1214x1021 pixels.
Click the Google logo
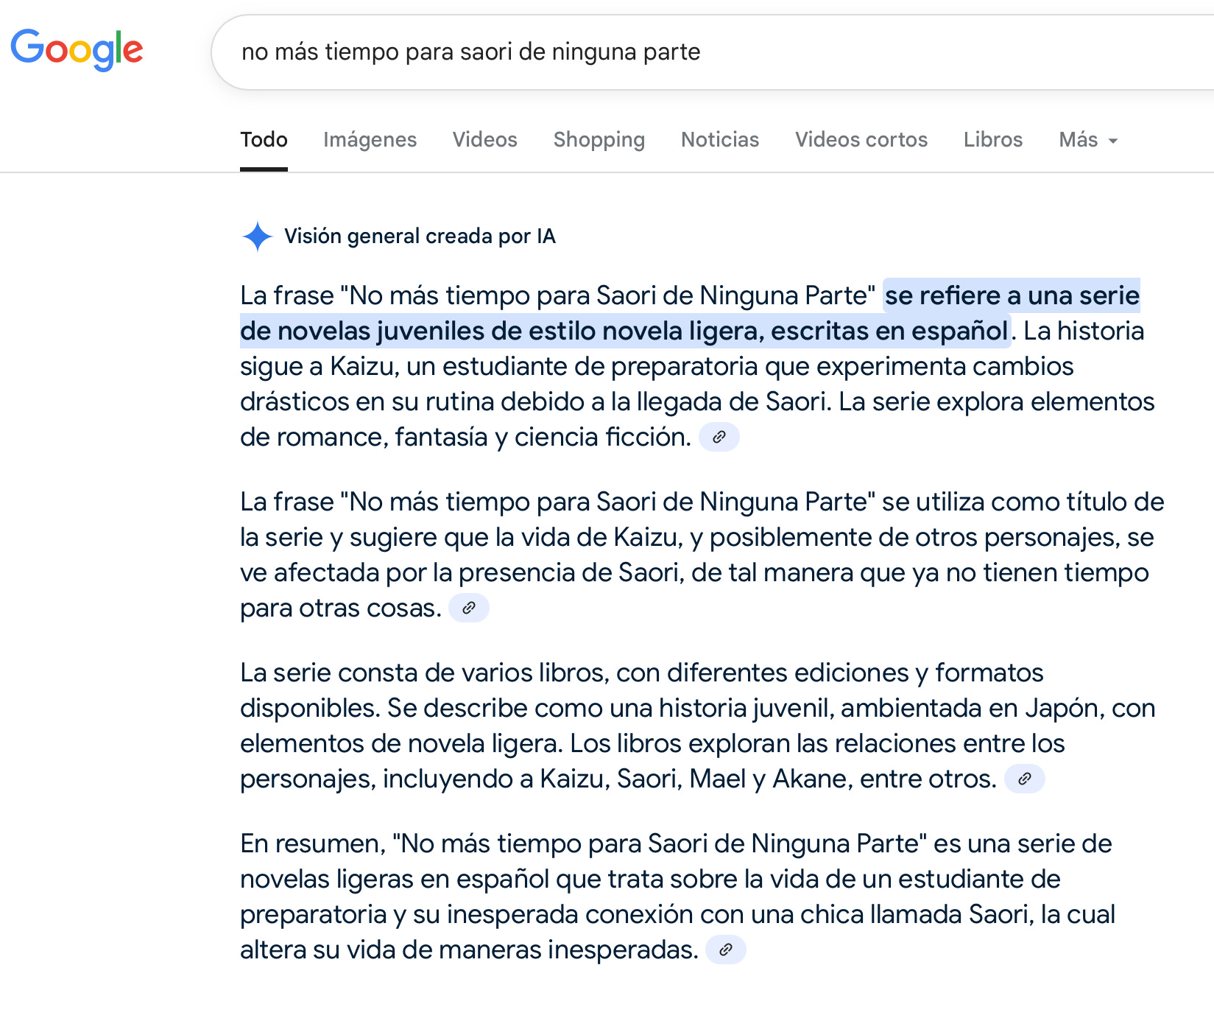click(x=77, y=49)
